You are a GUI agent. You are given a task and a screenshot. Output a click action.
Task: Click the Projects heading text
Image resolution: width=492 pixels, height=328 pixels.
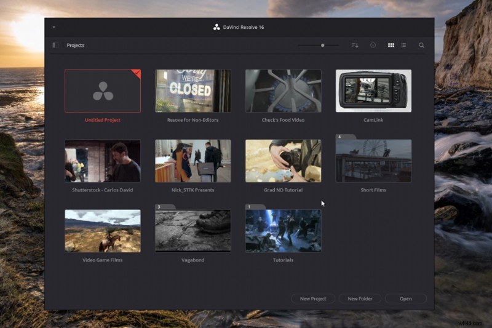(x=75, y=45)
